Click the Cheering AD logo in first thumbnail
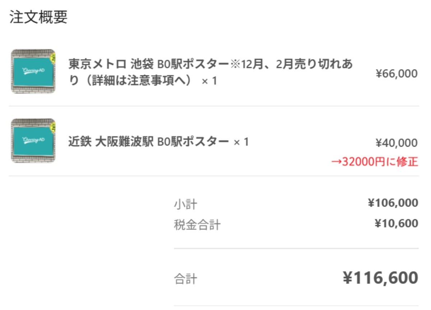Screen dimensions: 431x310 (33, 71)
